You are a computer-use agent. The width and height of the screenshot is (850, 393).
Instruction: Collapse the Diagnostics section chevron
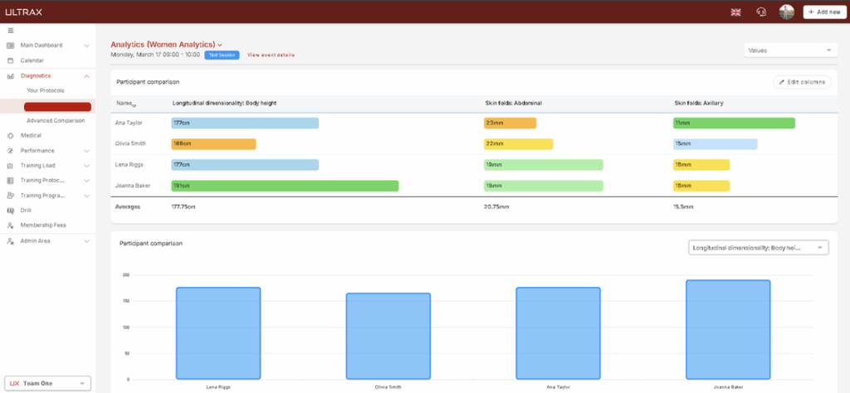pyautogui.click(x=87, y=76)
